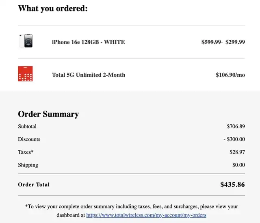Image resolution: width=260 pixels, height=223 pixels.
Task: Click the What you ordered heading
Action: pyautogui.click(x=53, y=9)
